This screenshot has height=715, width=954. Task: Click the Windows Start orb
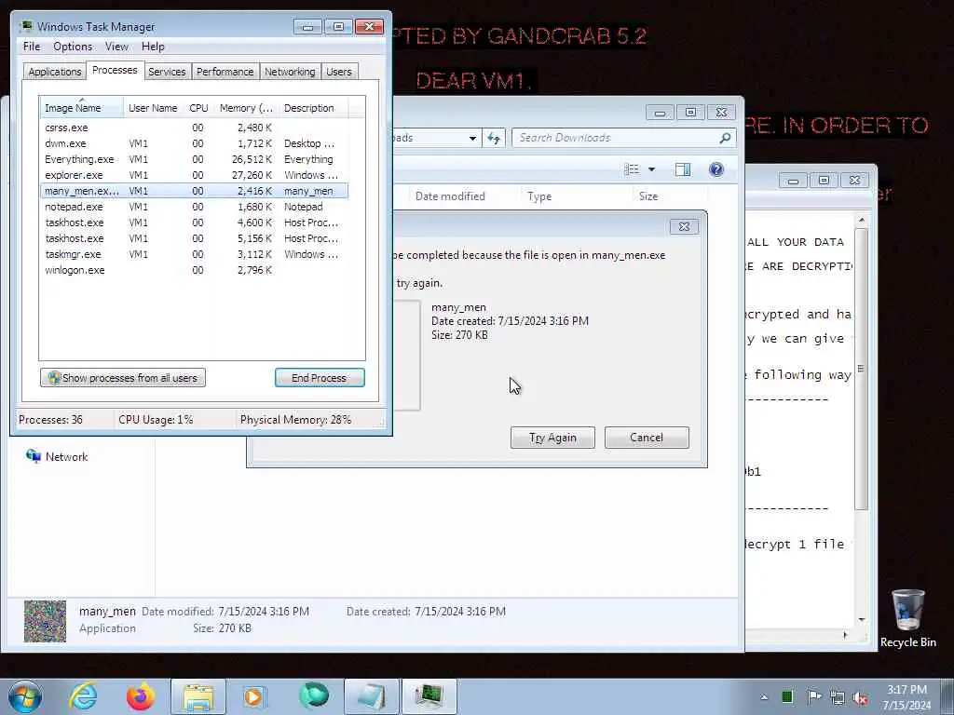(x=25, y=696)
